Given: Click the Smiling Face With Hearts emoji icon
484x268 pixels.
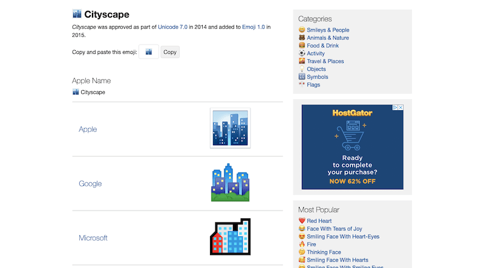Looking at the screenshot, I should [x=302, y=260].
